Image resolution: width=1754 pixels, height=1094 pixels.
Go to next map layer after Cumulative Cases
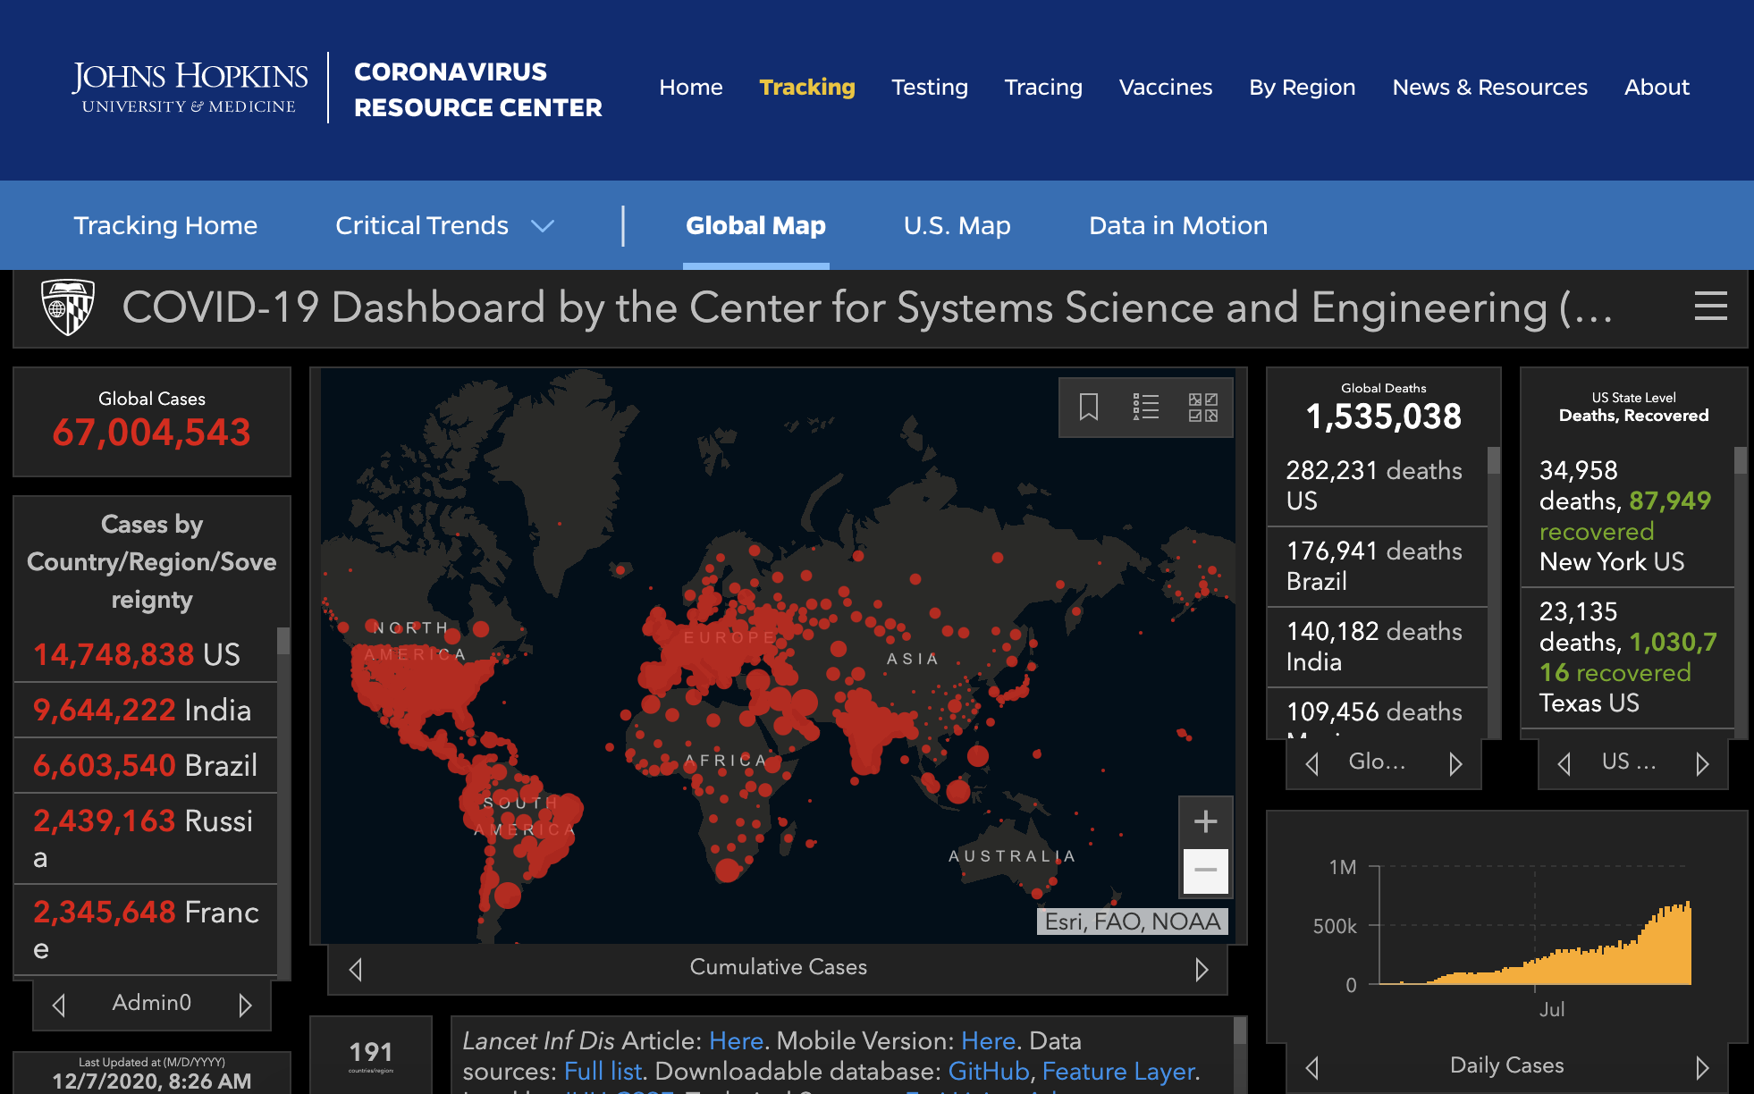(x=1202, y=970)
